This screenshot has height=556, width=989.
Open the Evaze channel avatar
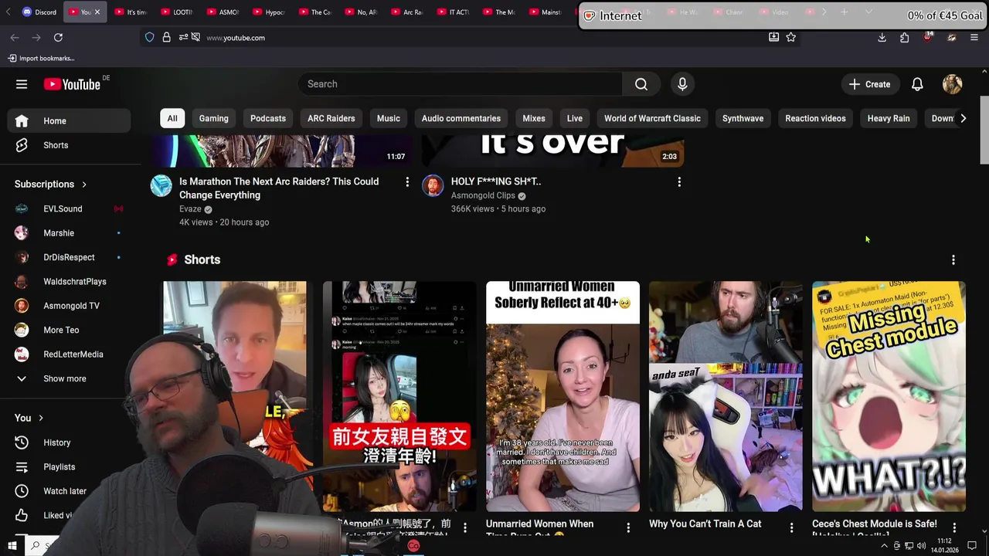(161, 185)
